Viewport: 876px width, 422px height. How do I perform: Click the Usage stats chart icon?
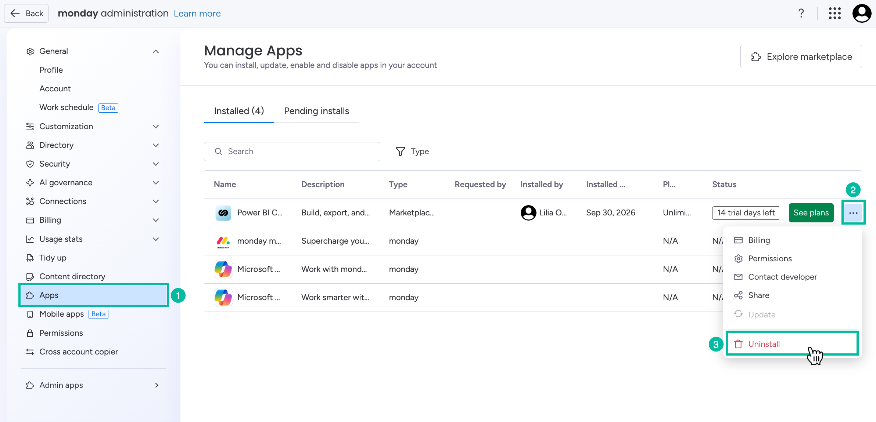[x=30, y=239]
